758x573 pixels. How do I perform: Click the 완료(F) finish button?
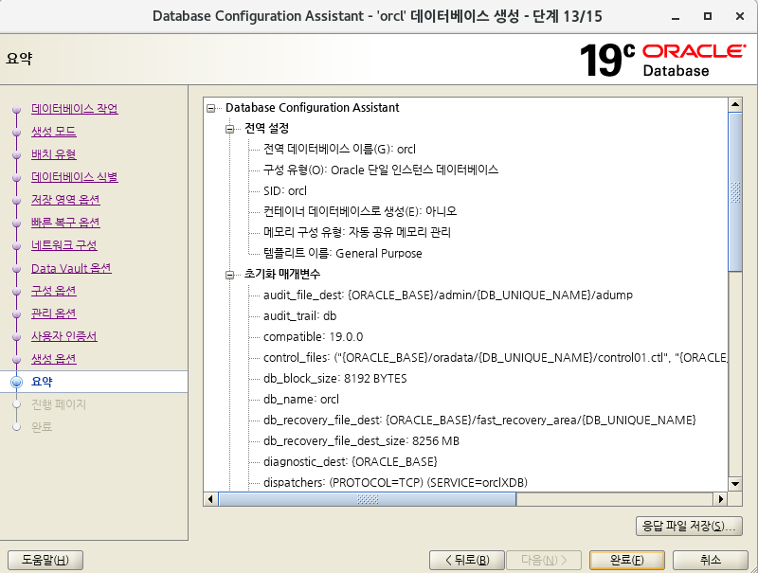627,560
